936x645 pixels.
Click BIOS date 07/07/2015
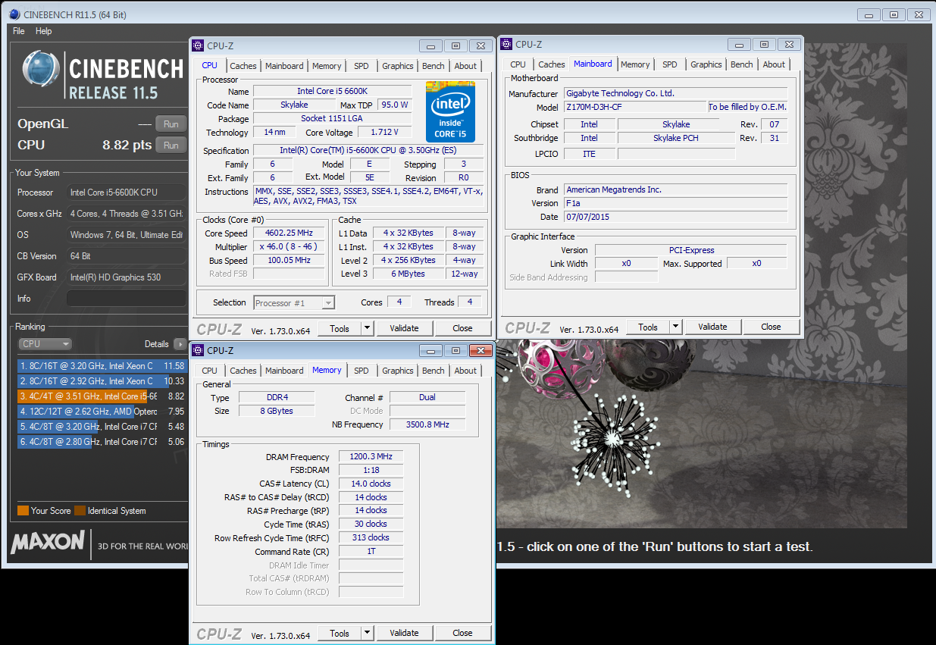tap(676, 217)
